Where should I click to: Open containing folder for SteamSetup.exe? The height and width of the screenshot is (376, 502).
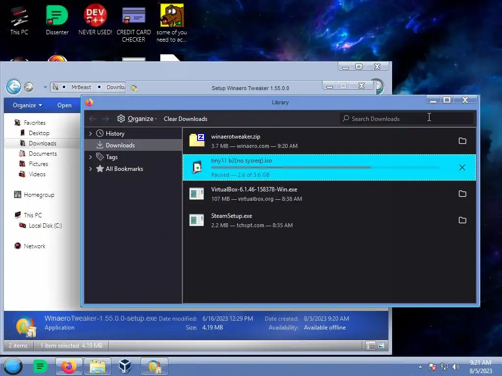point(462,220)
